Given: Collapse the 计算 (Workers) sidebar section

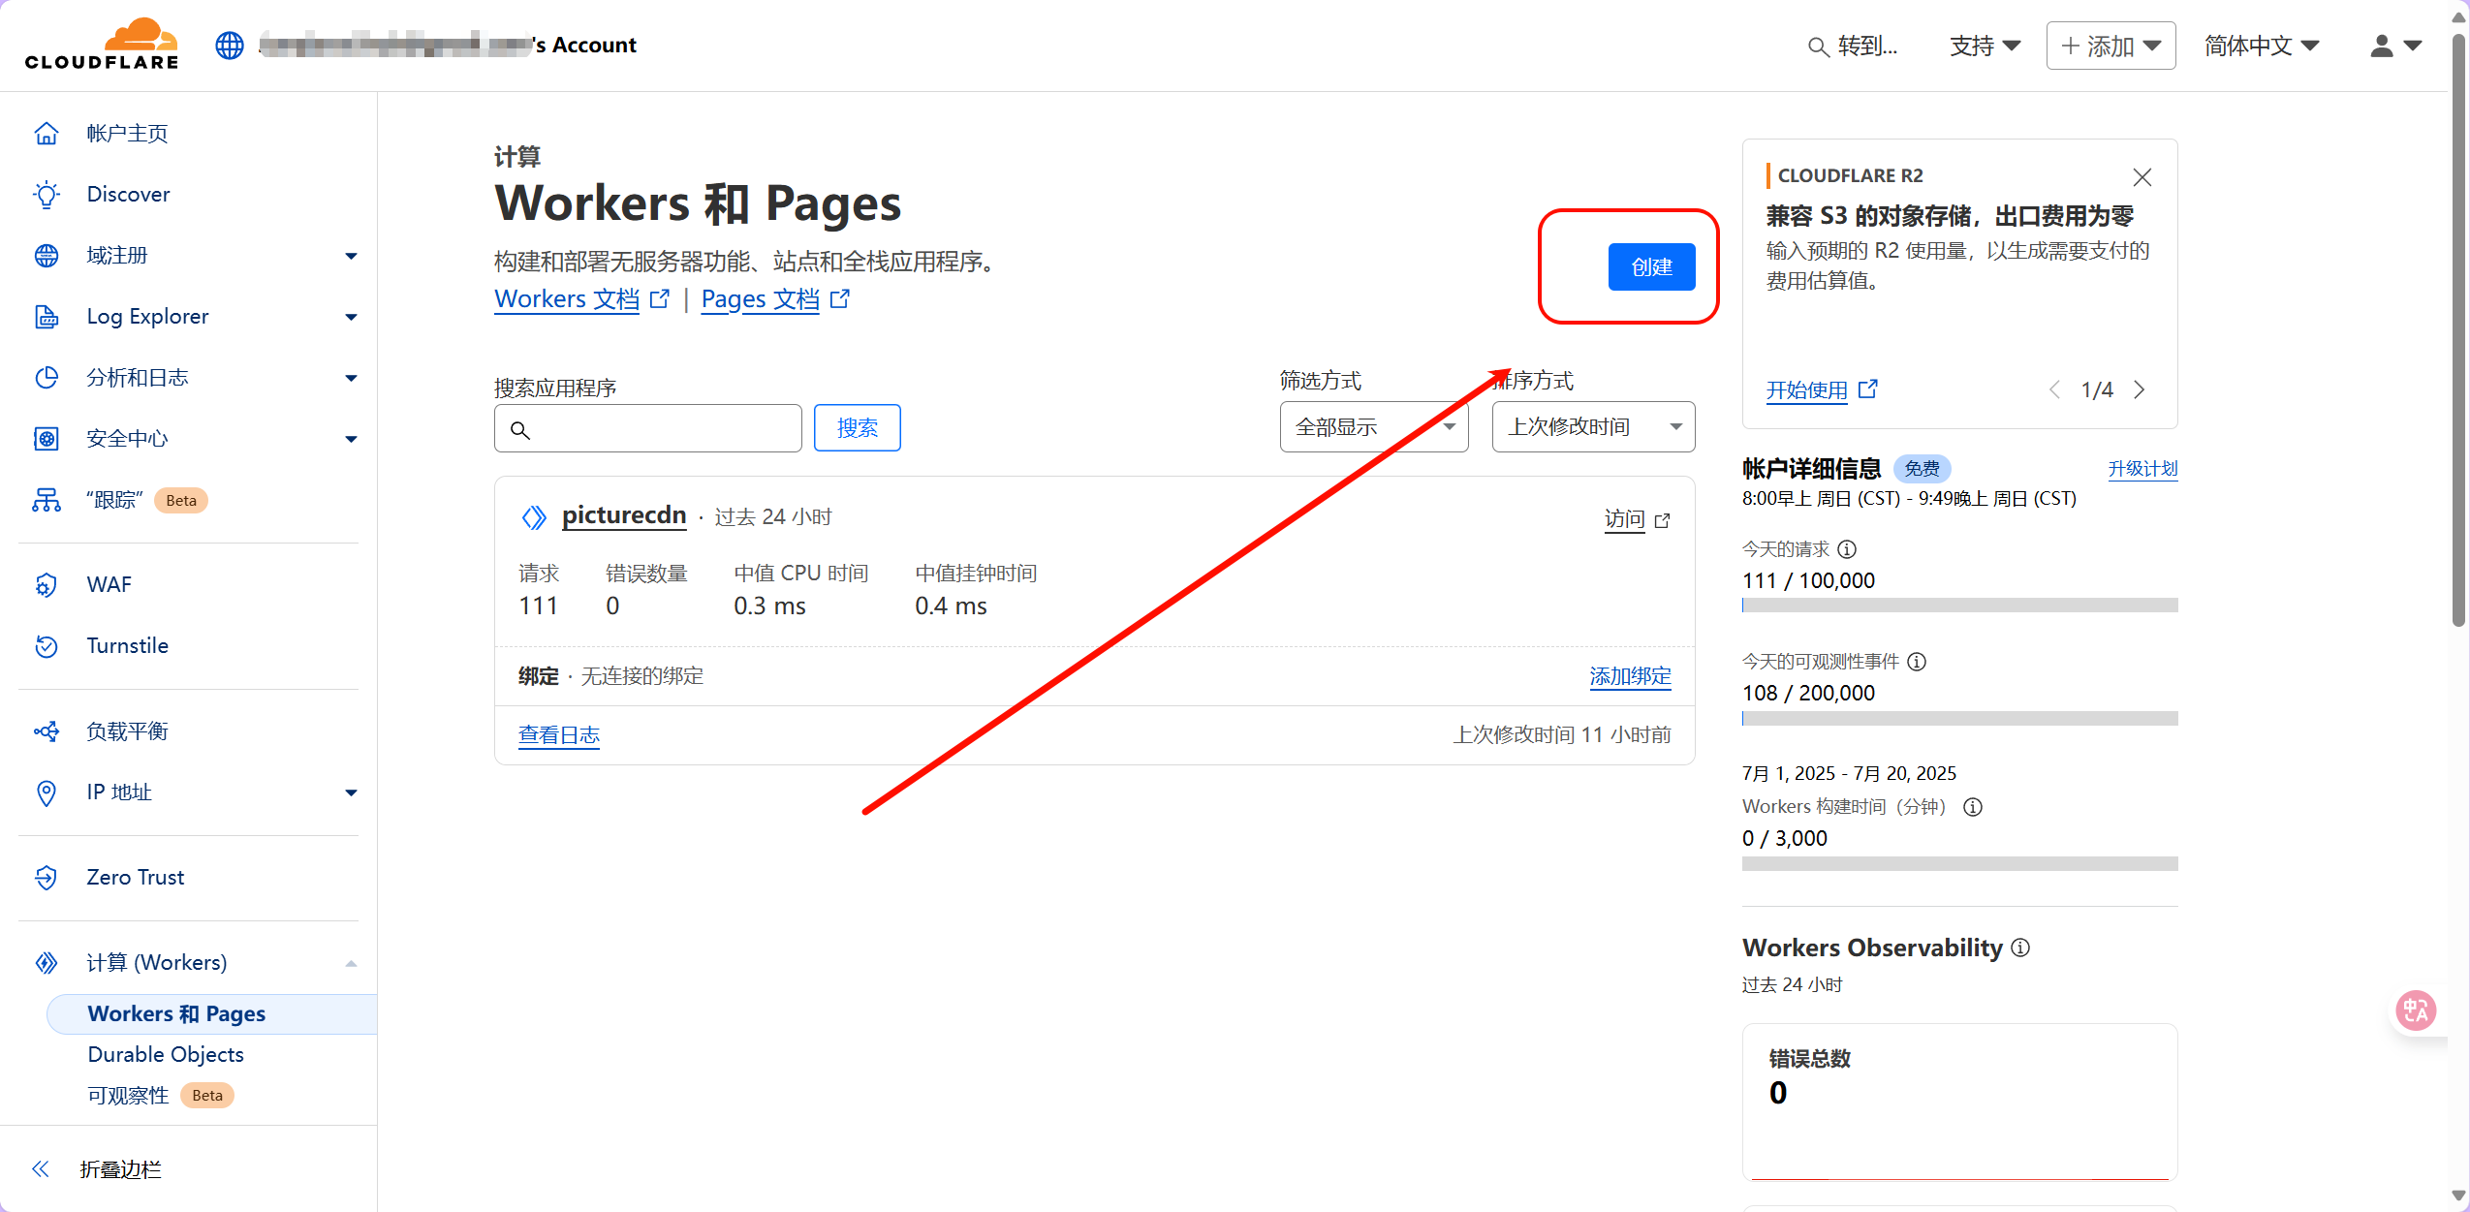Looking at the screenshot, I should click(351, 963).
